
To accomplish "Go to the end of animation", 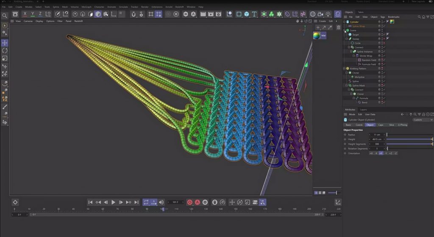I will pos(136,202).
